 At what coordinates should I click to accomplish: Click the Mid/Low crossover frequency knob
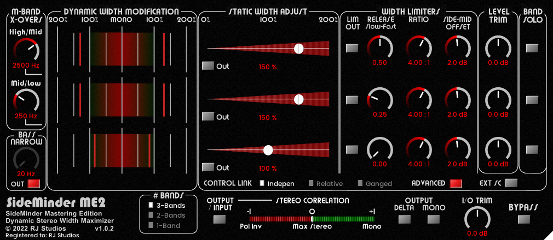pos(26,100)
